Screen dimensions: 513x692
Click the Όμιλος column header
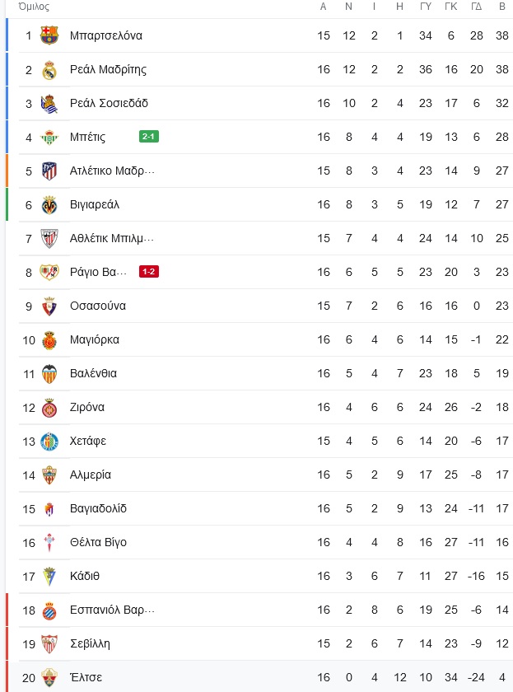[34, 7]
